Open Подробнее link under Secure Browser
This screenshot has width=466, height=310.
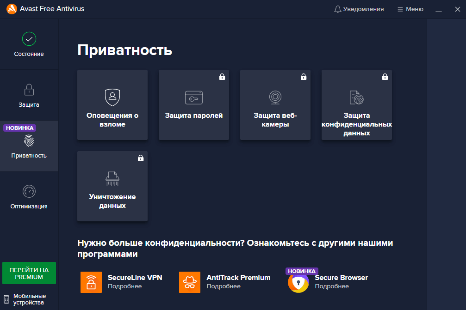(x=332, y=286)
